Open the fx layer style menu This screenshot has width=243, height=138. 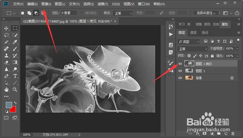198,133
